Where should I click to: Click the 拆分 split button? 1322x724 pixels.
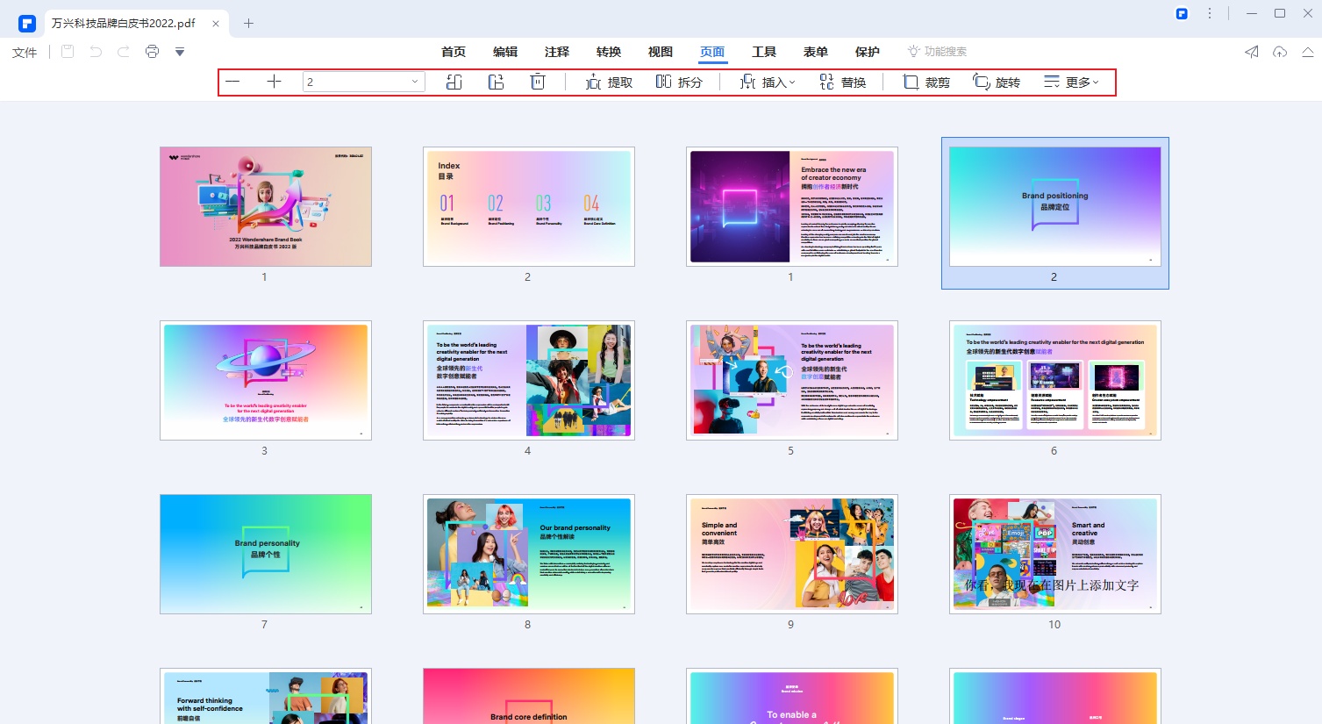679,82
